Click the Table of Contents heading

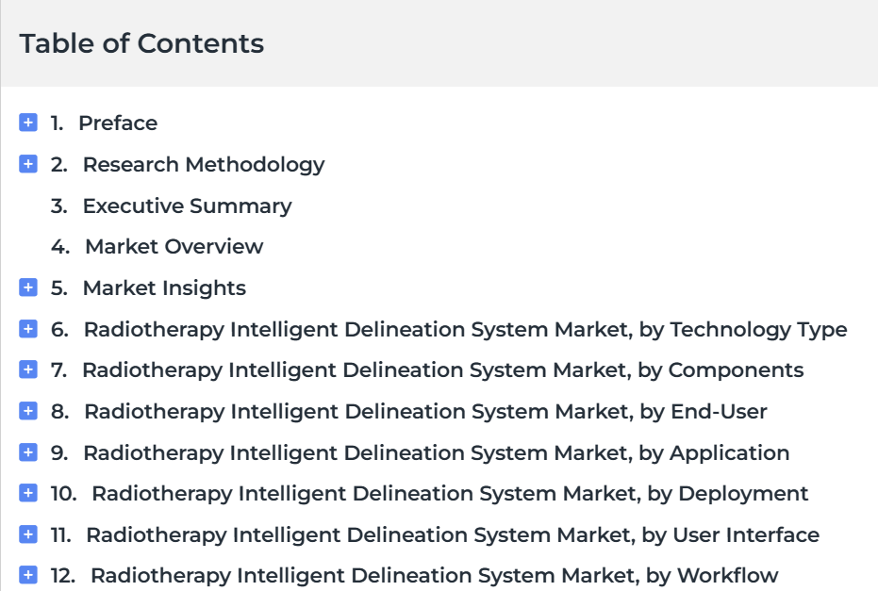[141, 43]
